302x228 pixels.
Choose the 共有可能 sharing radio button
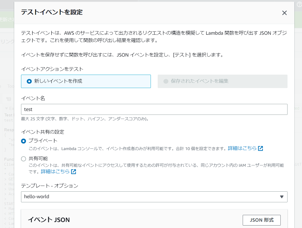pos(24,159)
